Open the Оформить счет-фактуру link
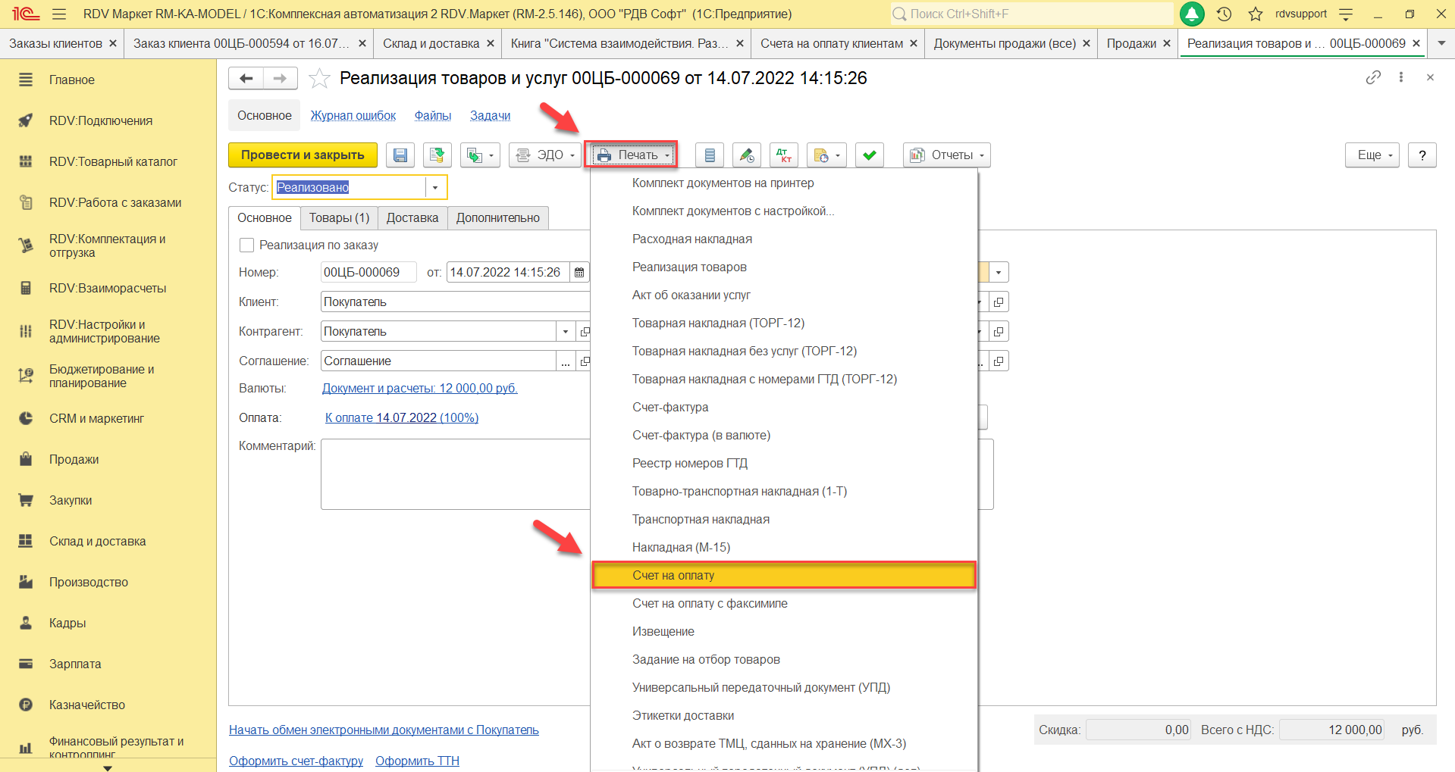 click(296, 761)
